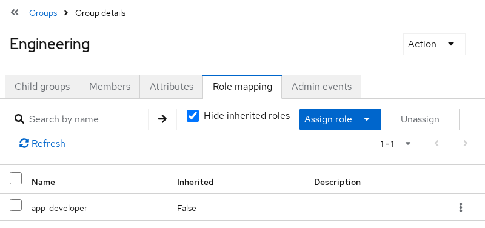Uncheck Hide inherited roles checkbox

click(x=193, y=116)
